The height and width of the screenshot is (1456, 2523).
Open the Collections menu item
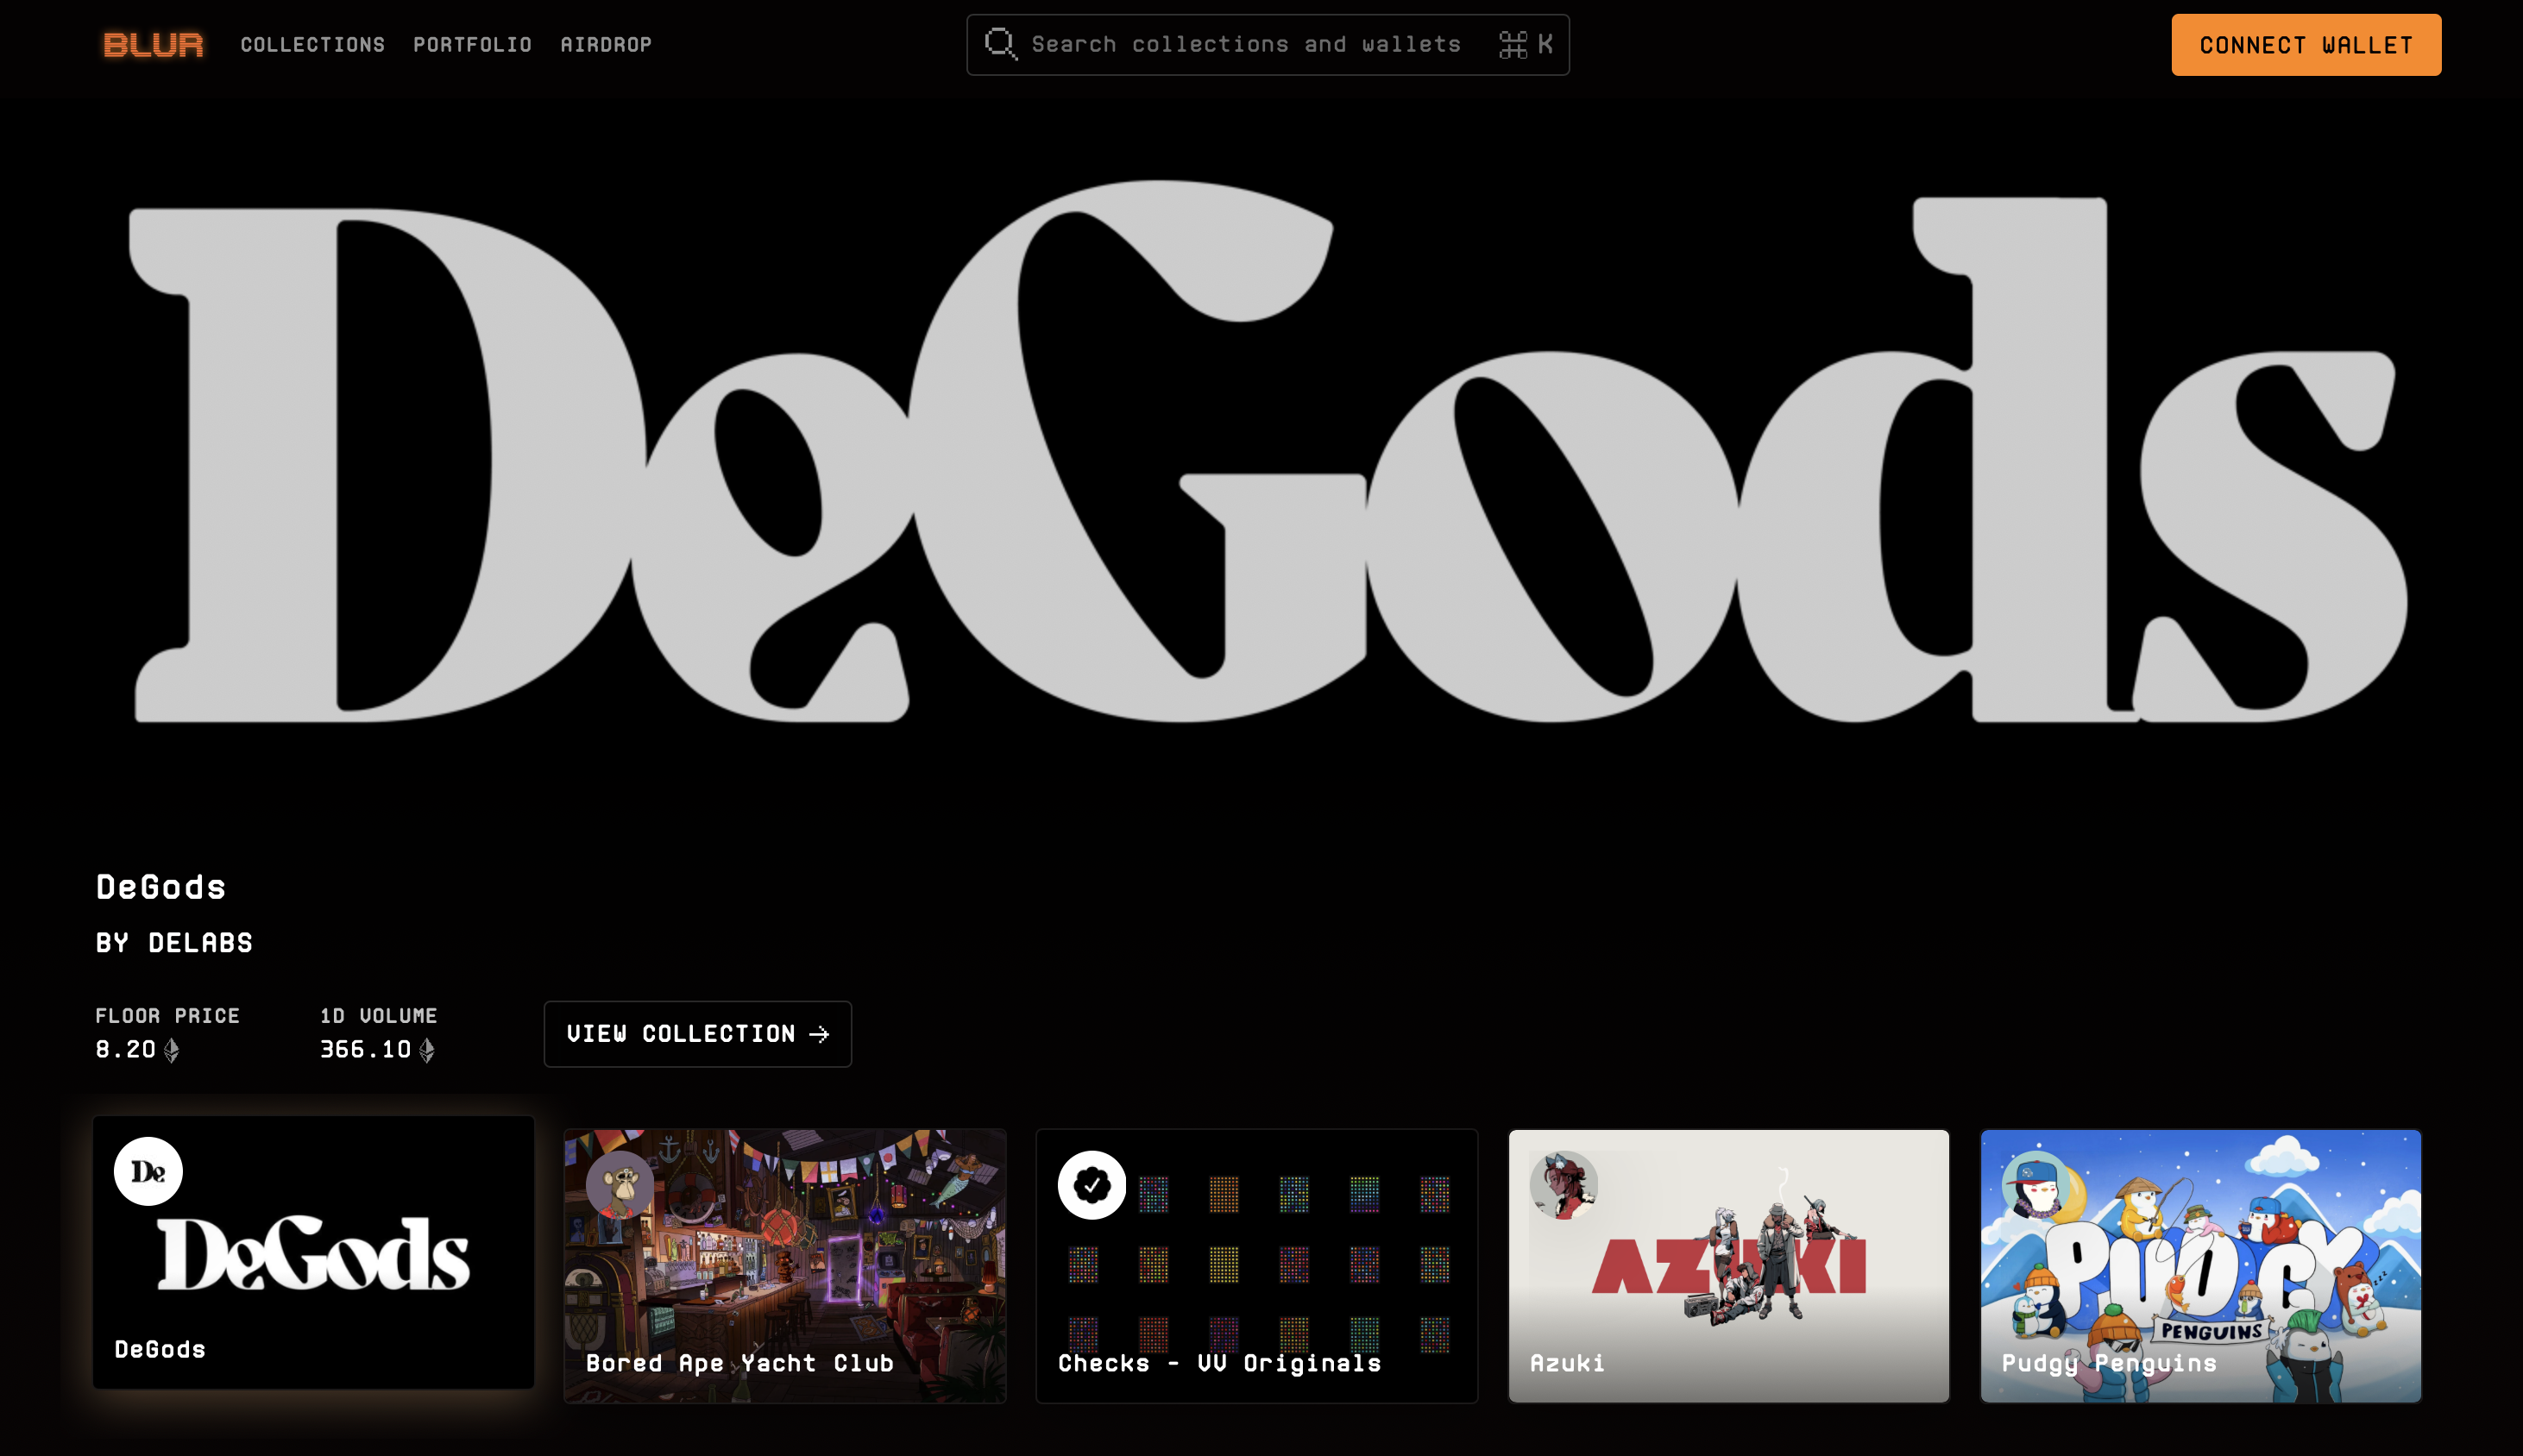312,45
